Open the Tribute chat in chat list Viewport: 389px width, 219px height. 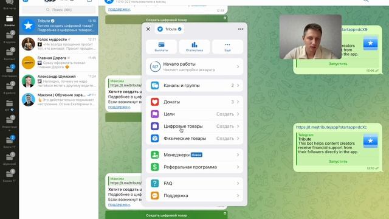pyautogui.click(x=59, y=26)
